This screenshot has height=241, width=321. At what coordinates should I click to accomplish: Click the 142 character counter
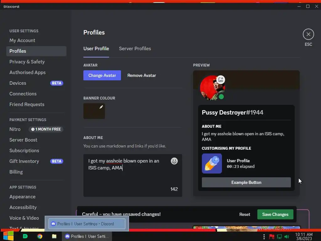click(174, 189)
